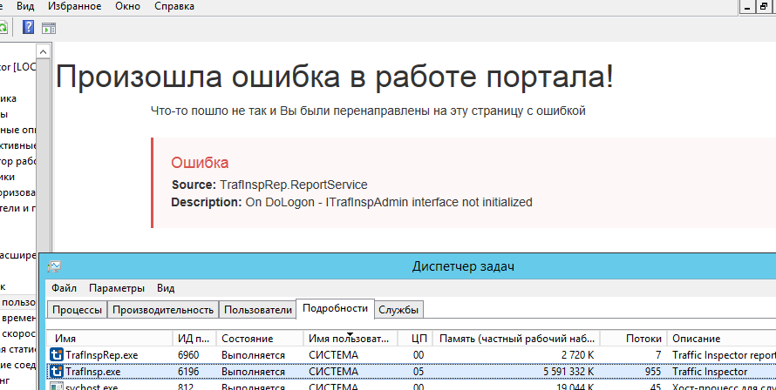Image resolution: width=776 pixels, height=390 pixels.
Task: Sort by the Имя column header
Action: point(110,339)
